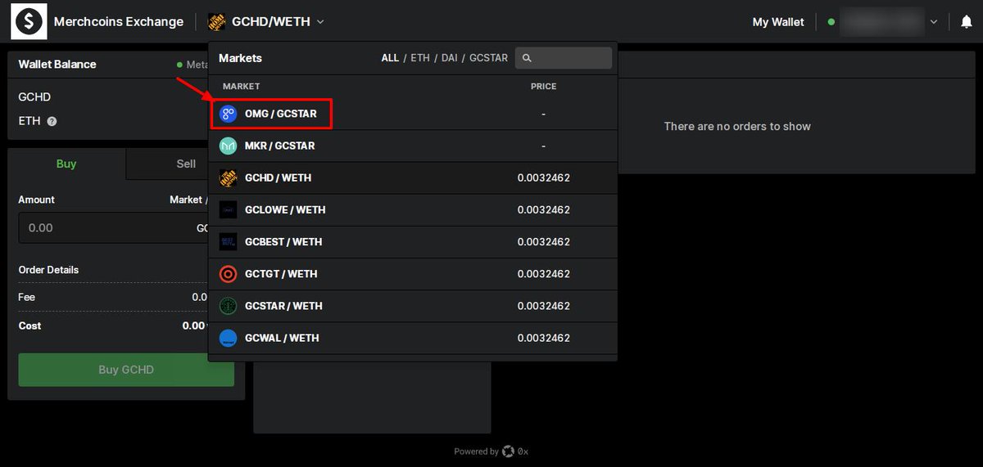983x467 pixels.
Task: Filter markets by GCSTAR
Action: click(488, 58)
